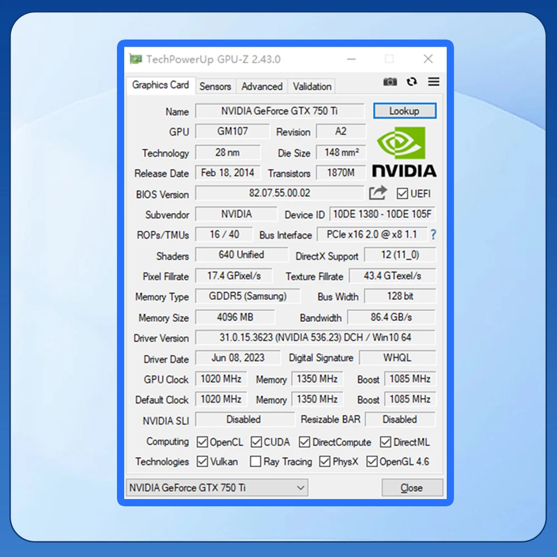Click the GPU-Z title bar app icon
Screen dimensions: 557x557
pyautogui.click(x=135, y=59)
